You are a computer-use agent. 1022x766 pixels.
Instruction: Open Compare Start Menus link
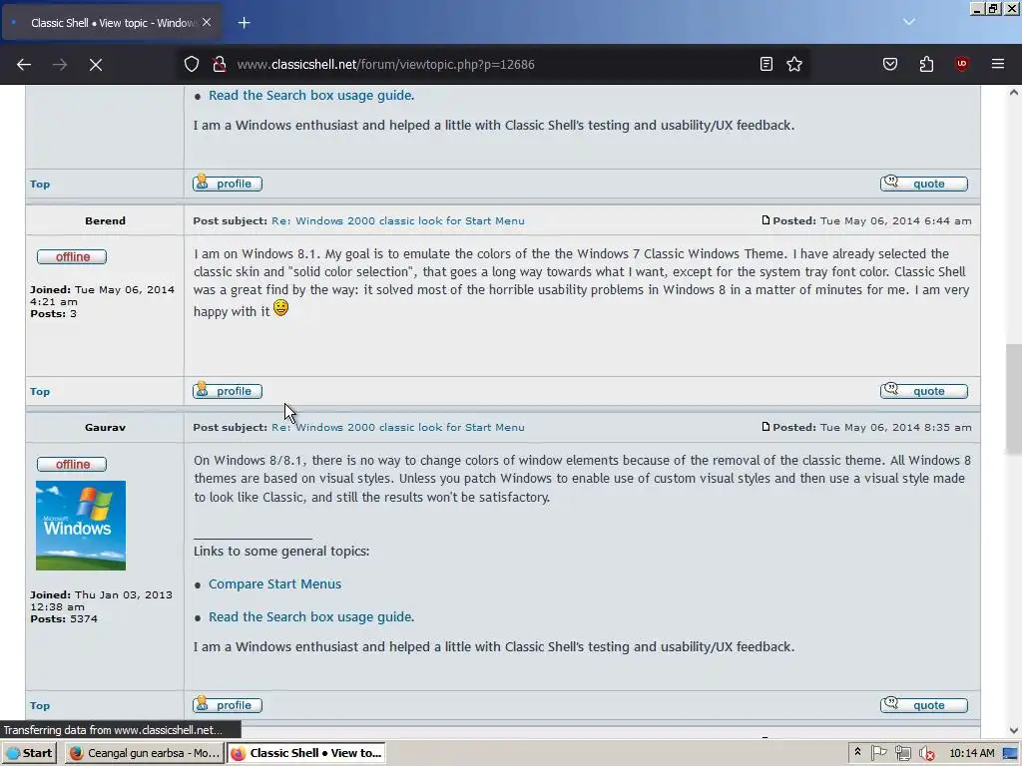(x=274, y=583)
